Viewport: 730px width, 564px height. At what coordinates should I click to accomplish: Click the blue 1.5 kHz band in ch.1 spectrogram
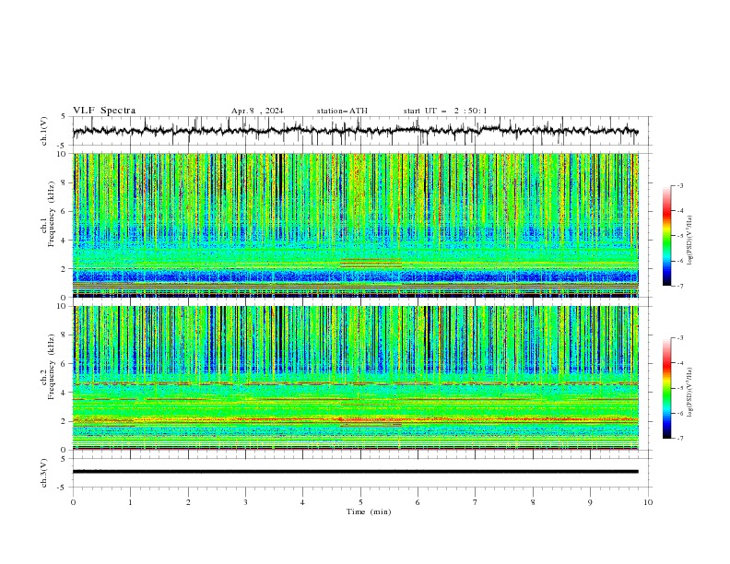tap(355, 276)
